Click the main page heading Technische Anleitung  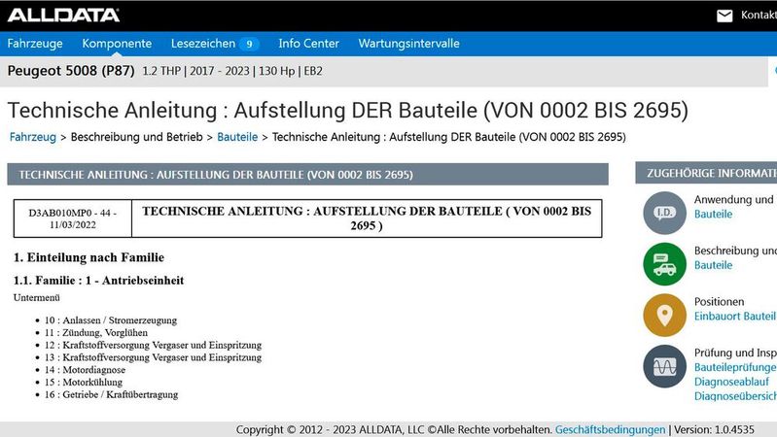click(348, 111)
